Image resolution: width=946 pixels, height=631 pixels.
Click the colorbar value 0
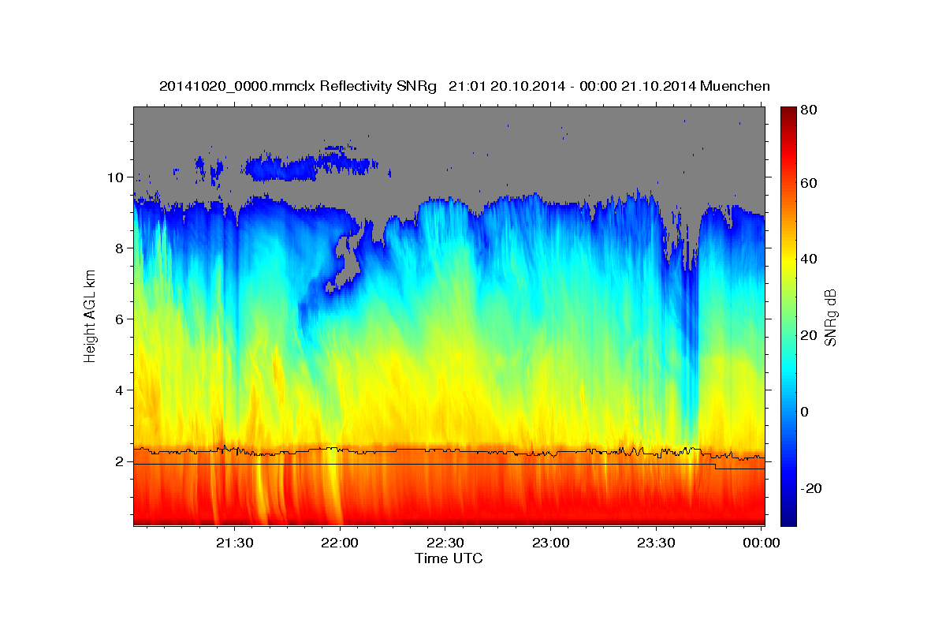tap(805, 412)
